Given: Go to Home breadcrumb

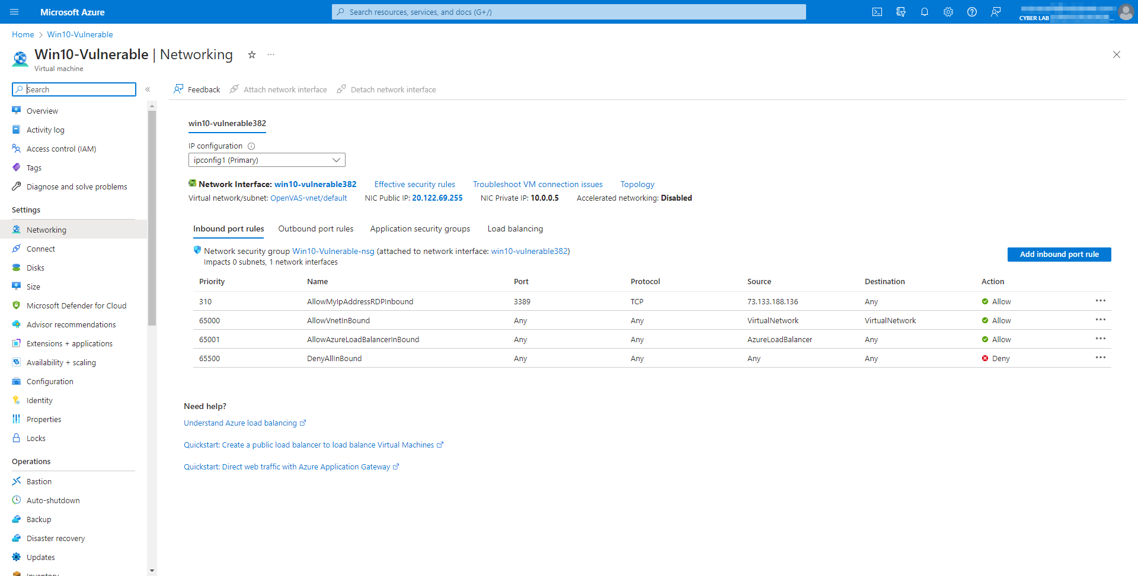Looking at the screenshot, I should [x=23, y=34].
